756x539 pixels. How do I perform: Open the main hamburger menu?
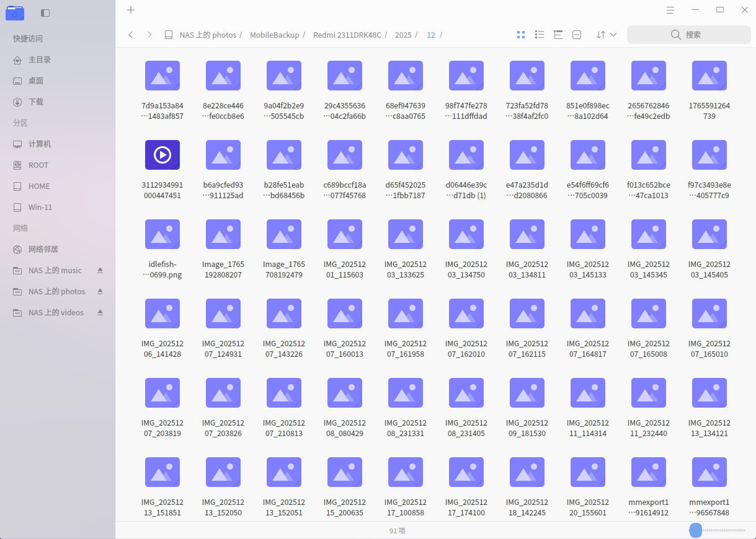[x=670, y=10]
